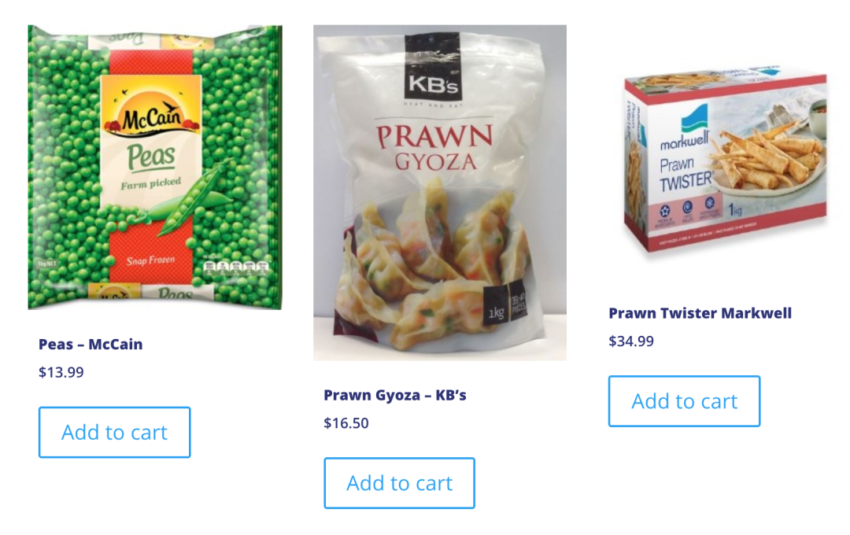Click the Markwell prawn twister box image

725,161
